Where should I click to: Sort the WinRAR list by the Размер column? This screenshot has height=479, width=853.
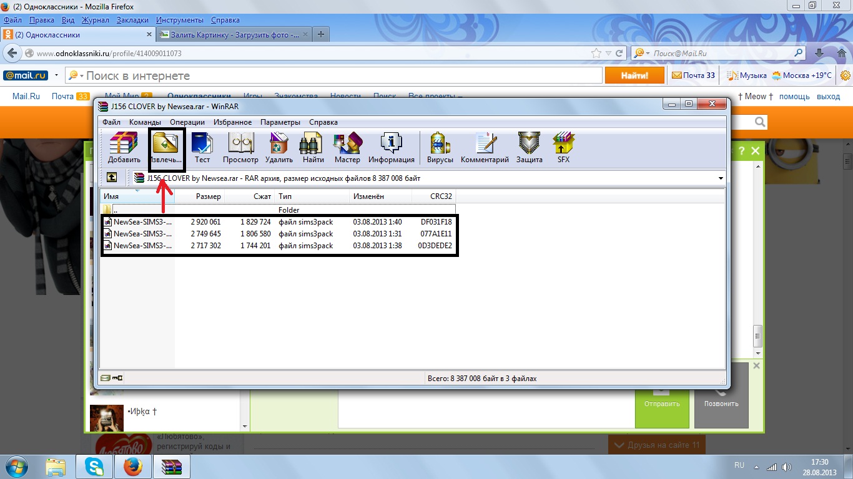tap(199, 196)
